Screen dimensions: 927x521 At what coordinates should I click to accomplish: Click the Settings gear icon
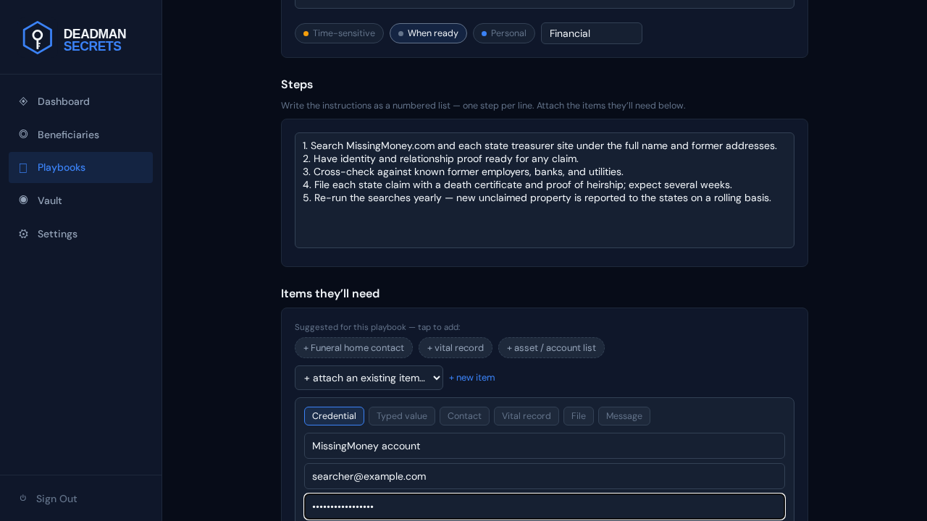[x=23, y=234]
